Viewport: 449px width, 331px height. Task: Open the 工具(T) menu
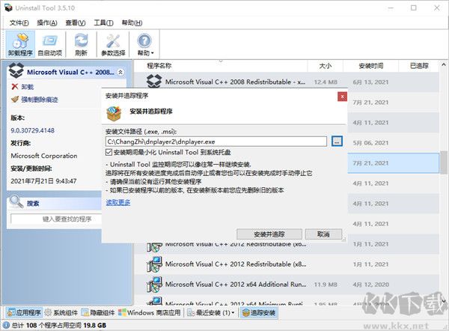[x=103, y=22]
